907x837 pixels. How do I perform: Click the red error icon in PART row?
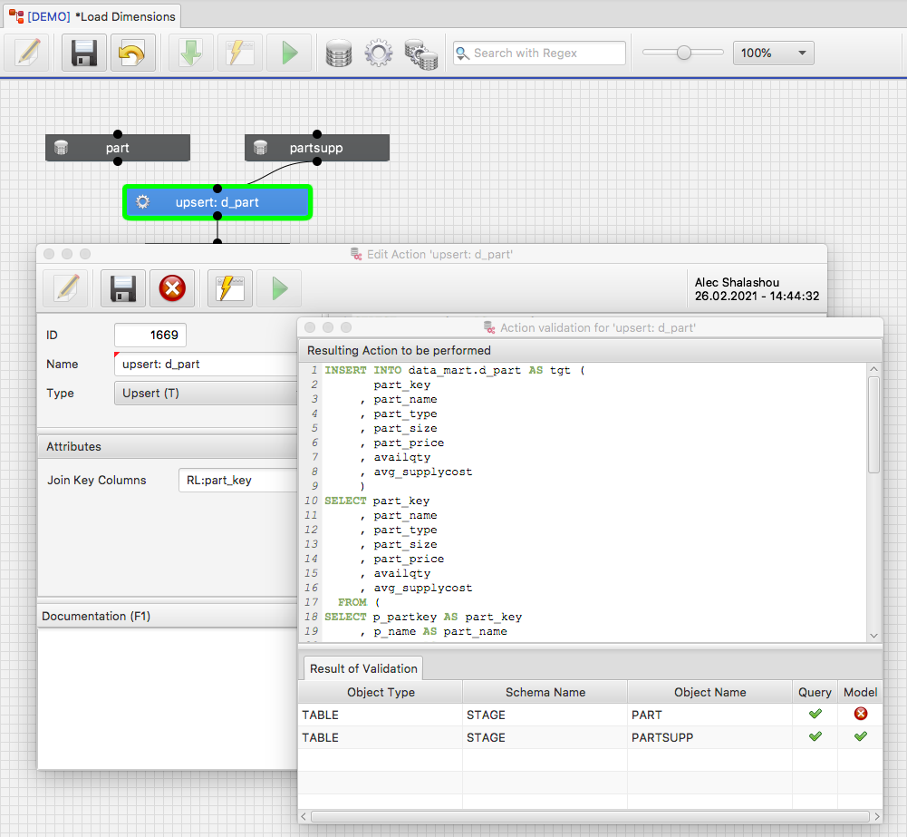coord(860,715)
